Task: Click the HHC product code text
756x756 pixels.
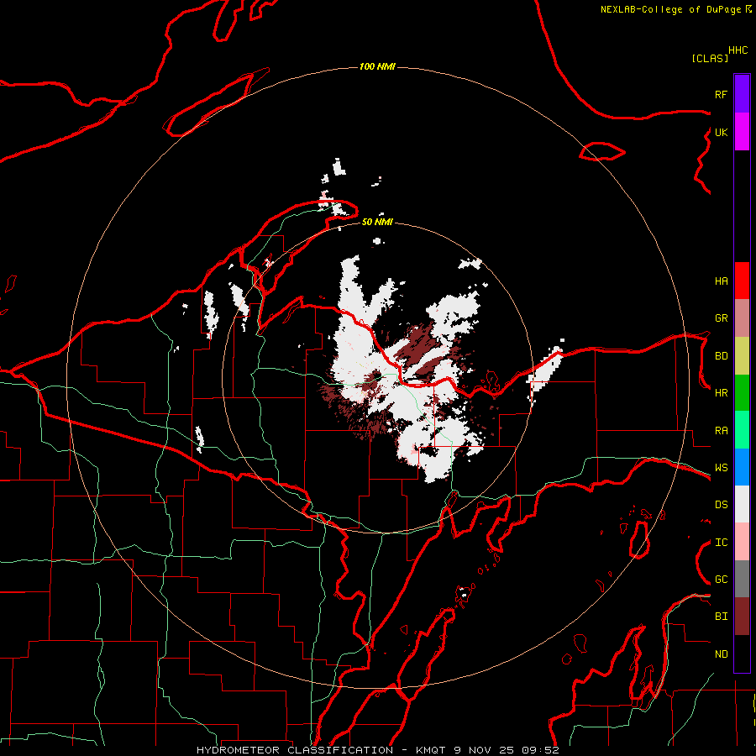Action: [738, 50]
